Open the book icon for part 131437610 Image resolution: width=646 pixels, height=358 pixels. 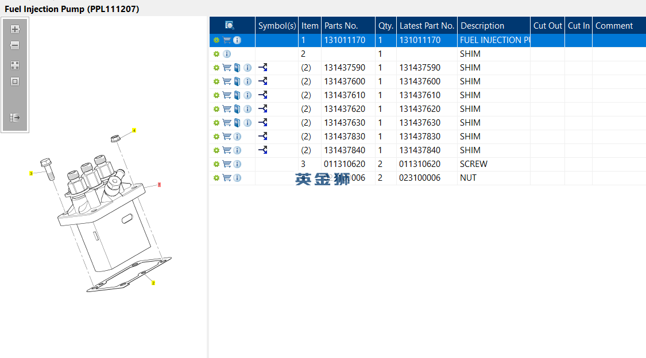pos(237,95)
